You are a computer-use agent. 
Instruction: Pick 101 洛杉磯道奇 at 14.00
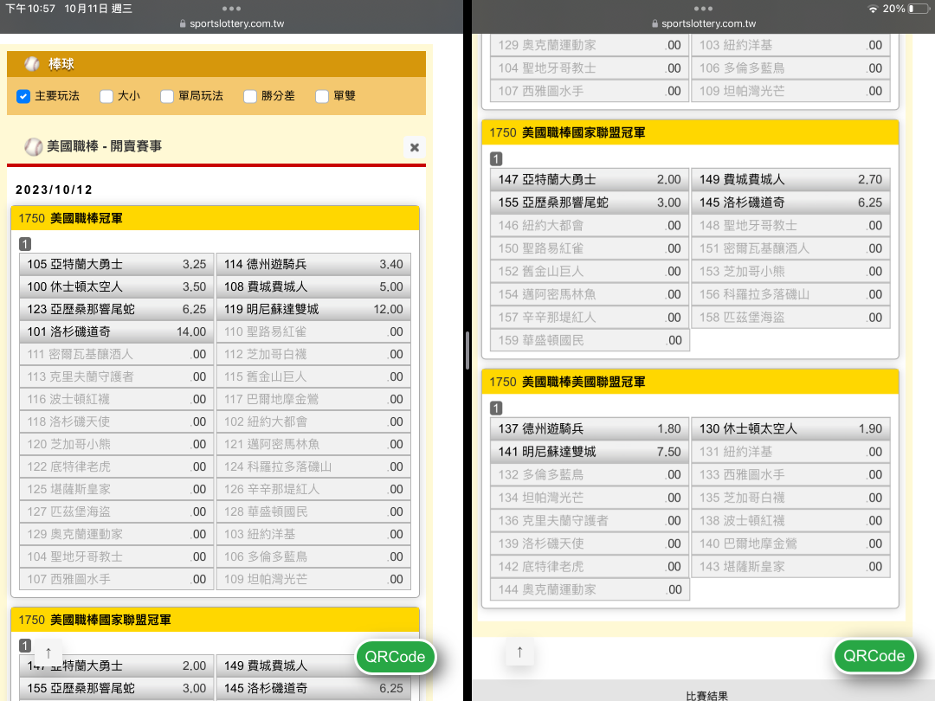point(116,332)
